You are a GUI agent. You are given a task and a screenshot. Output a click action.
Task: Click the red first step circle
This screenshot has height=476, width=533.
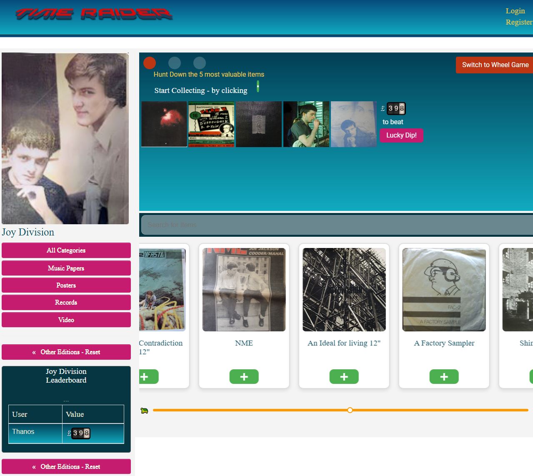[150, 63]
